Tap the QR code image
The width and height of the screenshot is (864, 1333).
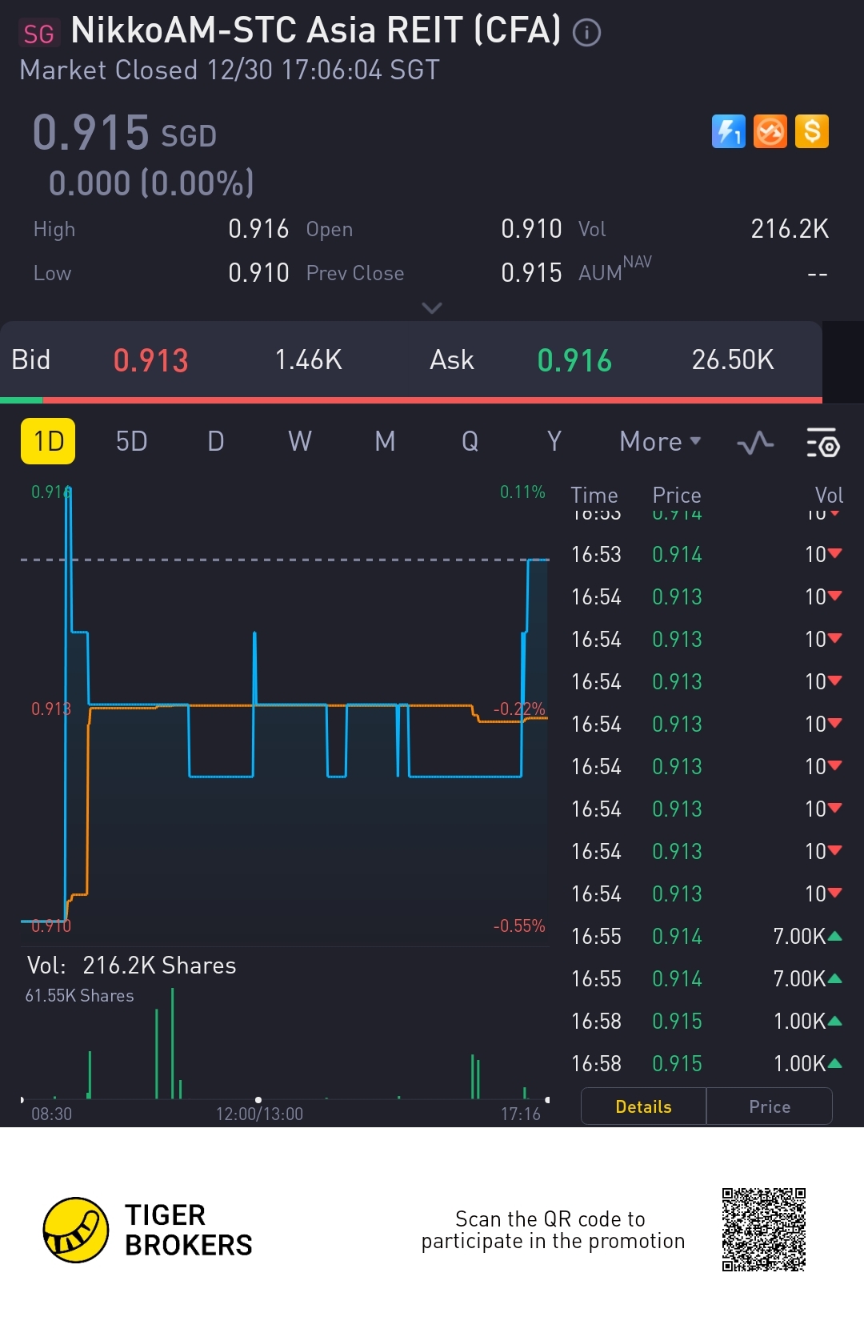point(763,1229)
